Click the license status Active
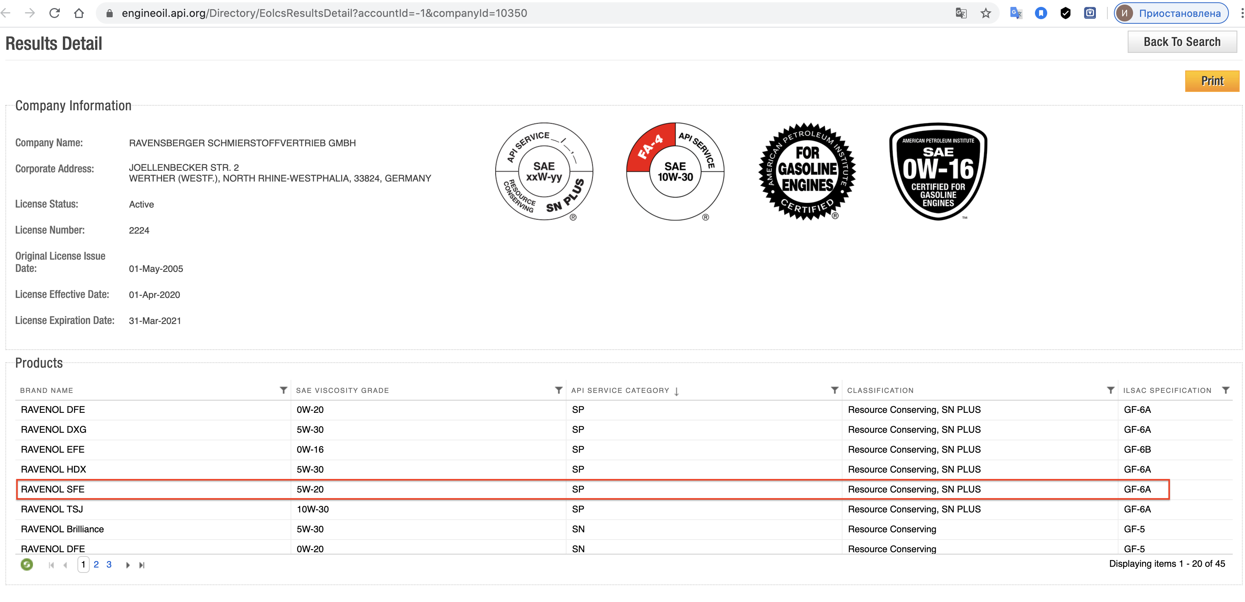Screen dimensions: 1245x602 (141, 204)
